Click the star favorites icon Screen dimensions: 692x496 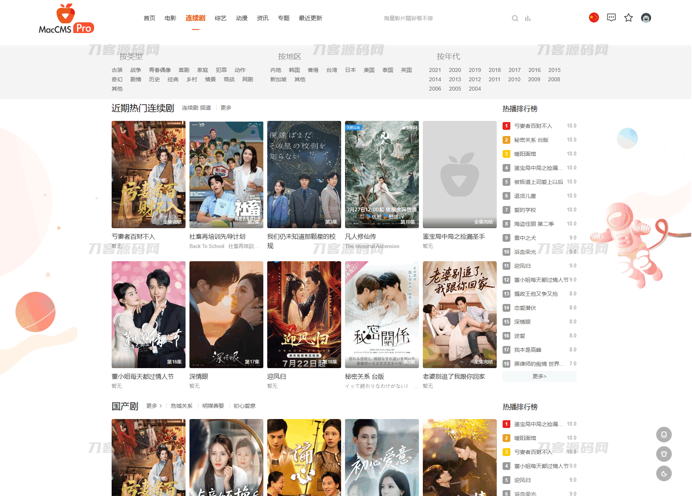click(628, 17)
